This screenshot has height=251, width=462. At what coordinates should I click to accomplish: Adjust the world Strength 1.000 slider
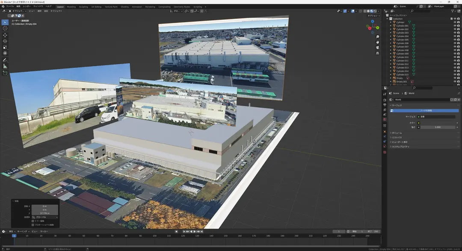click(437, 127)
